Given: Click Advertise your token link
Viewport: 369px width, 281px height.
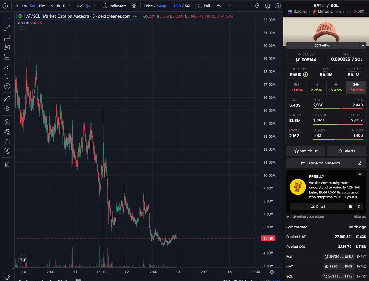Looking at the screenshot, I should [x=305, y=217].
